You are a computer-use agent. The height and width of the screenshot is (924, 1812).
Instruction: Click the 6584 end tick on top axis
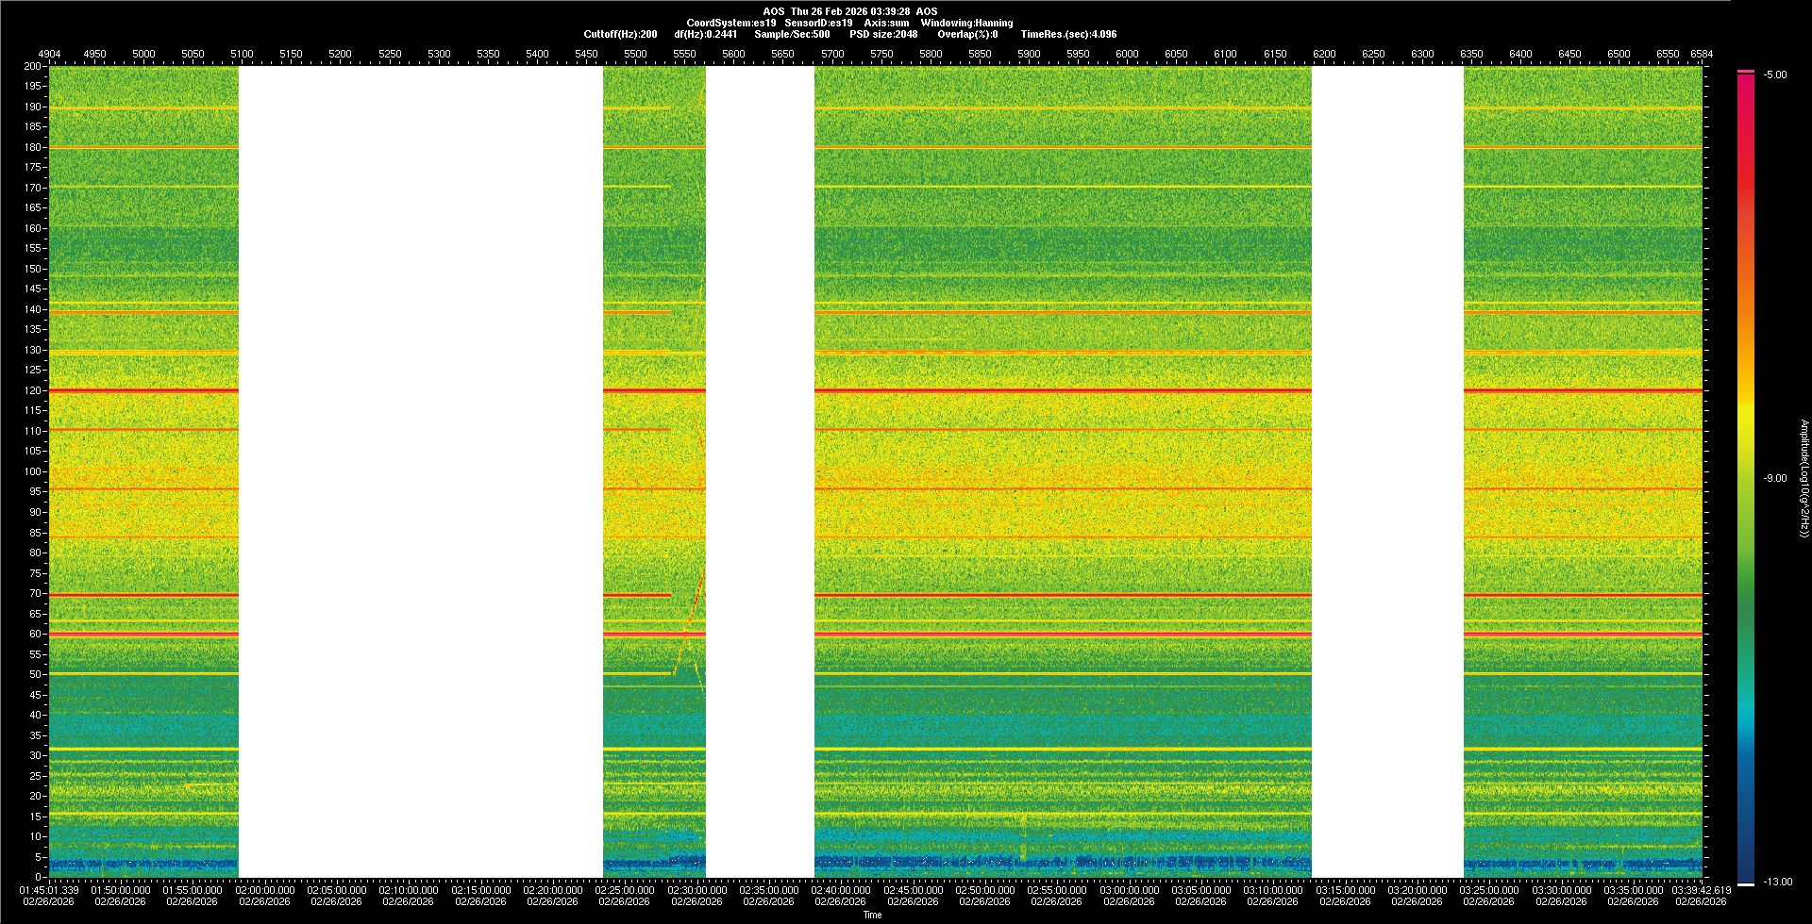(1701, 54)
